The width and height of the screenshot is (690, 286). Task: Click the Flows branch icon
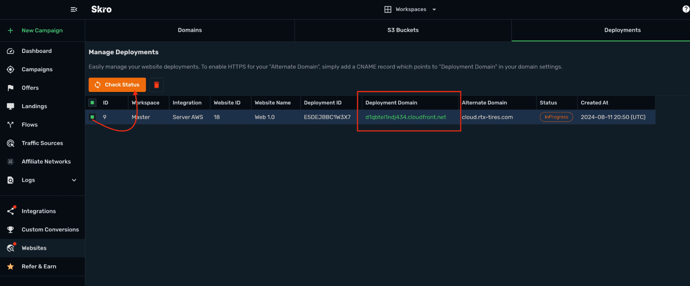point(11,125)
